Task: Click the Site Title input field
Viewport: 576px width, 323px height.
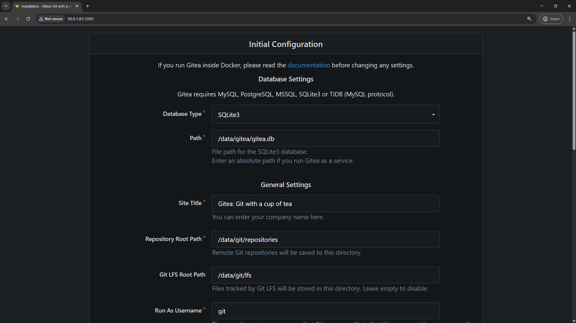Action: (x=325, y=204)
